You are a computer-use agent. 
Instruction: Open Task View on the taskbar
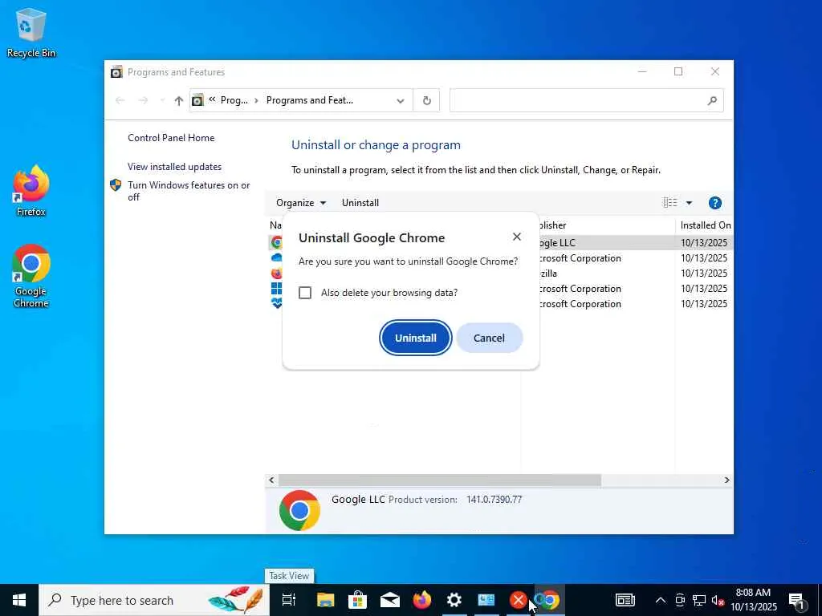(289, 600)
